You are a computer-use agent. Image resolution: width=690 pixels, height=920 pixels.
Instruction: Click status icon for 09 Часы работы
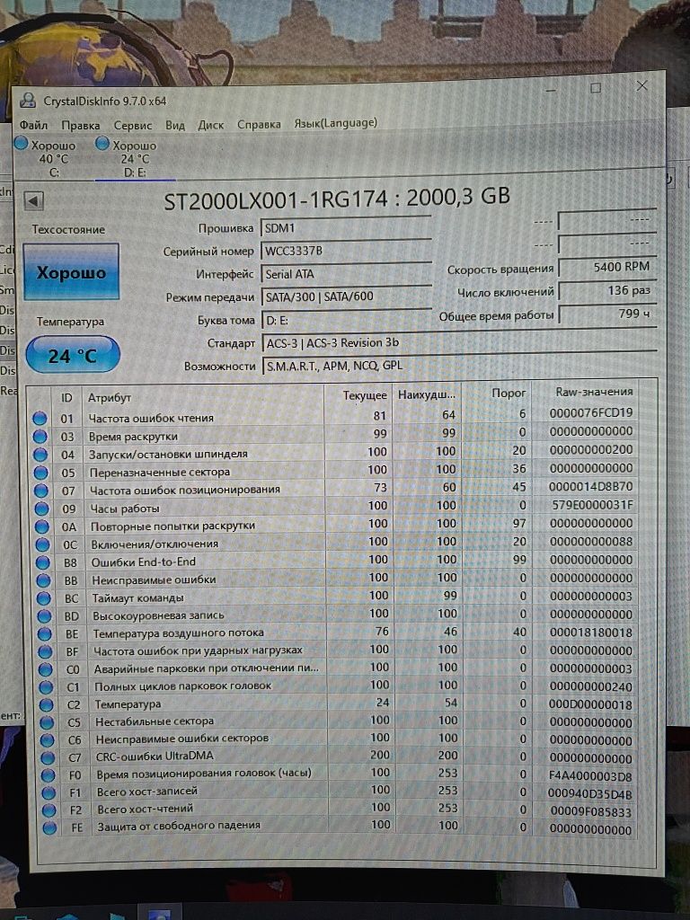41,509
